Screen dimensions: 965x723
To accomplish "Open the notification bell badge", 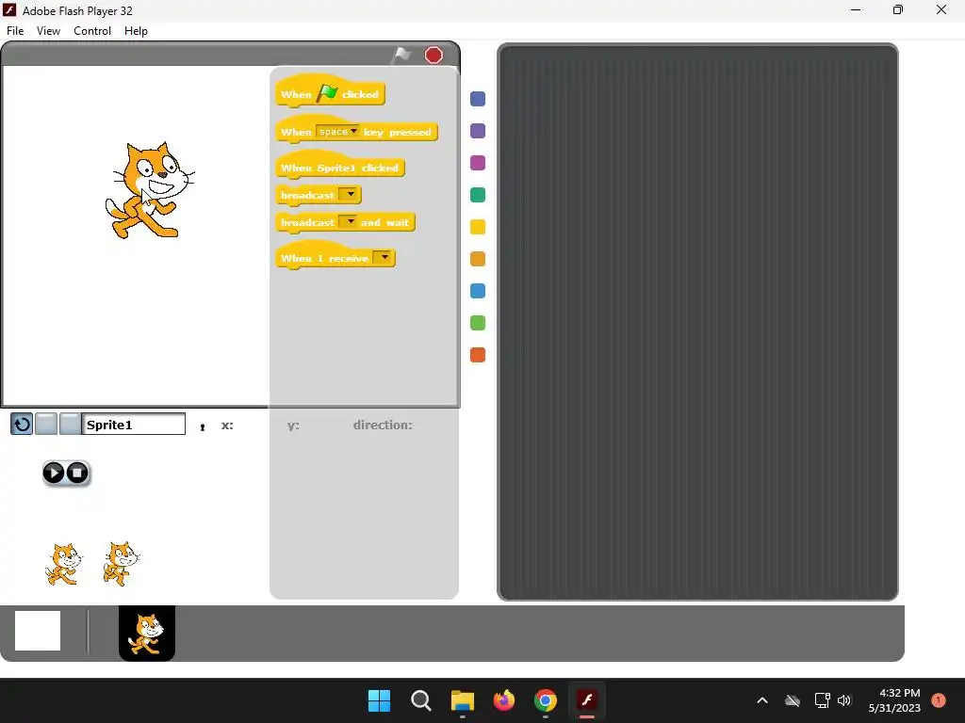I will 939,700.
